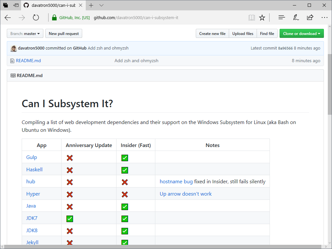Open the Gulp app link
The height and width of the screenshot is (249, 332).
[x=31, y=157]
